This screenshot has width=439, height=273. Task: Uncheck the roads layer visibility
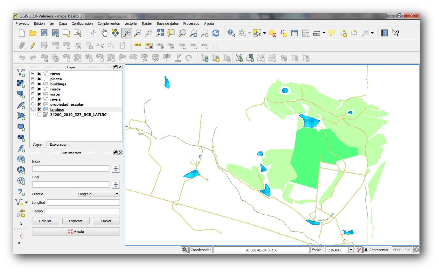click(39, 89)
